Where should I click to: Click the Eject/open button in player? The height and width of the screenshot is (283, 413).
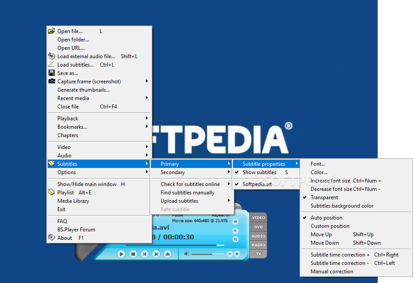[x=168, y=254]
